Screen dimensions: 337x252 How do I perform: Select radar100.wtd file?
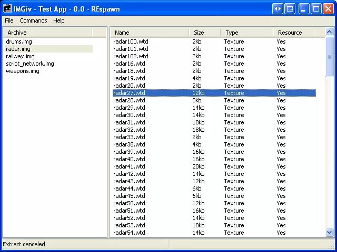214,41
